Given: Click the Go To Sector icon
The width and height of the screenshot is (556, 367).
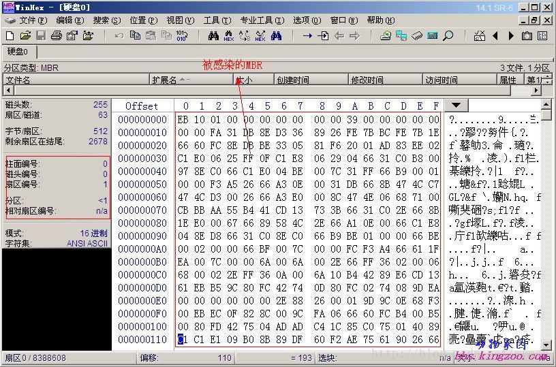Looking at the screenshot, I should click(323, 36).
